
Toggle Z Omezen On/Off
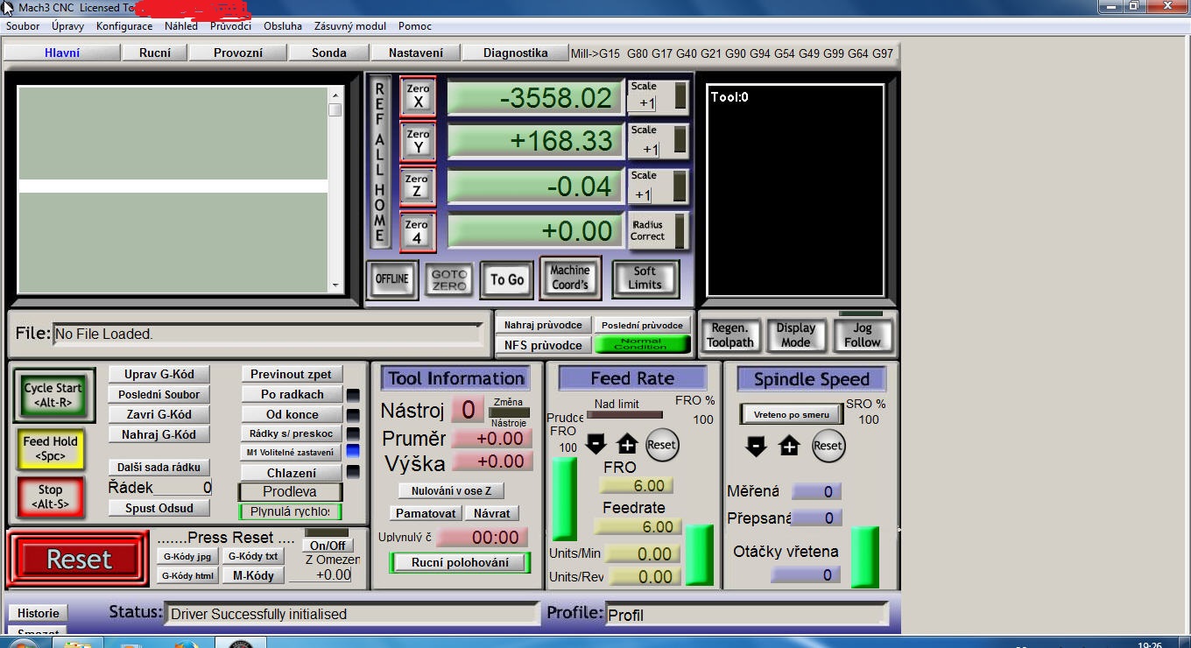328,546
